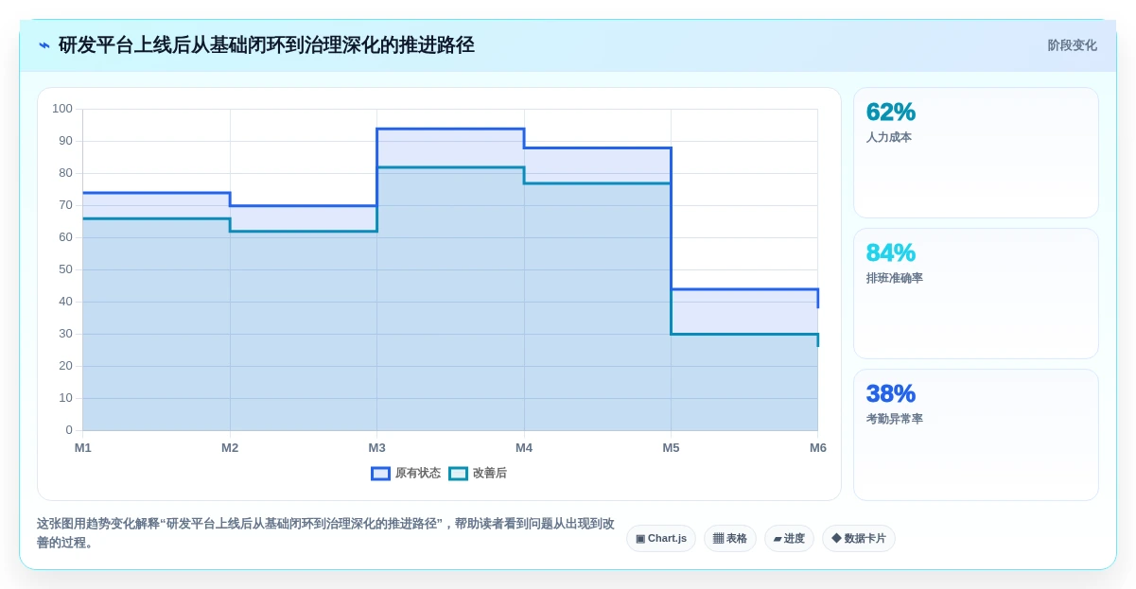Click the M6 x-axis label
This screenshot has width=1136, height=589.
818,448
